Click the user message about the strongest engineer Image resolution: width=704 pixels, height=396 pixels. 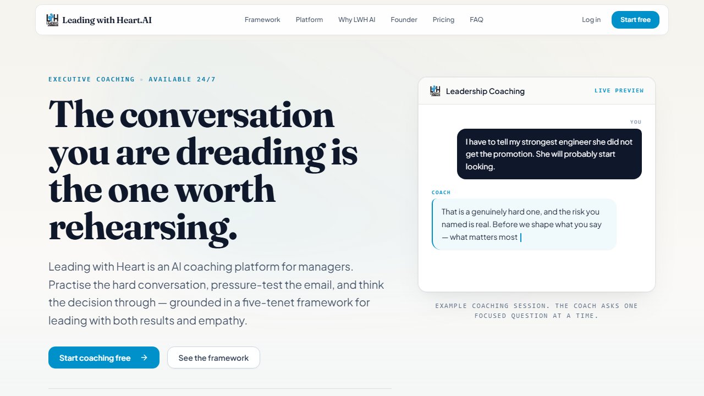coord(549,154)
